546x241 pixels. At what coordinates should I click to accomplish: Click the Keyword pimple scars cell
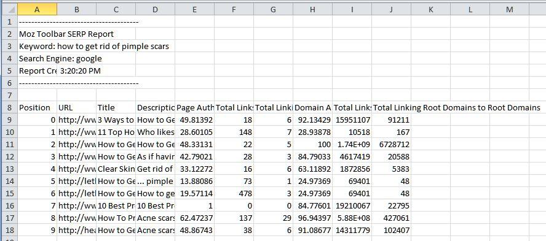pos(94,47)
